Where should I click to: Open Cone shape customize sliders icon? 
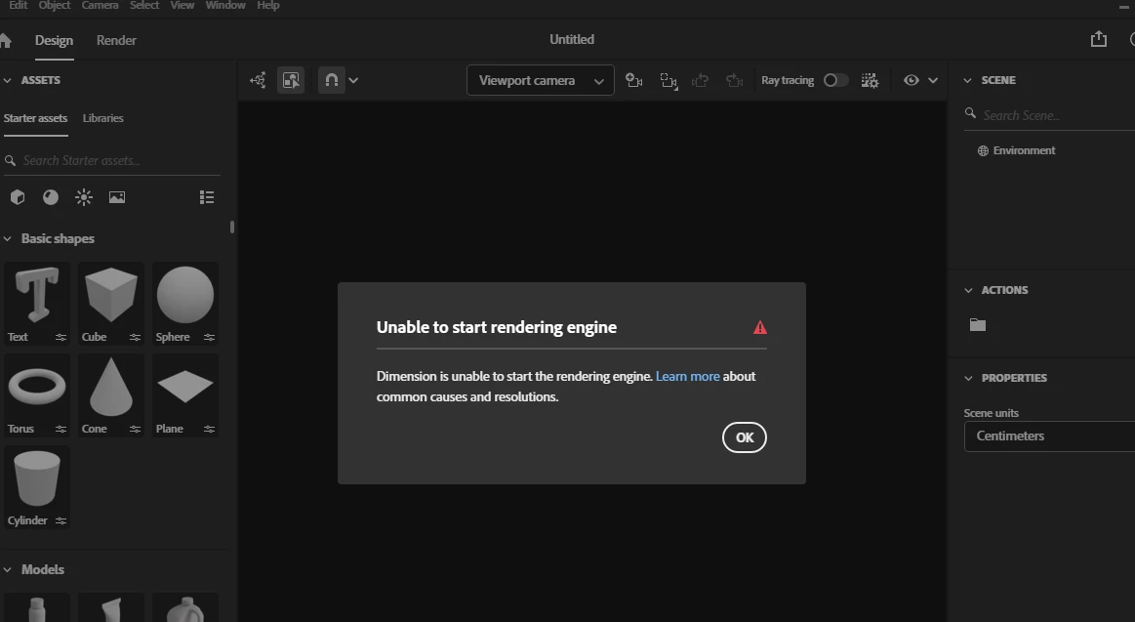135,430
